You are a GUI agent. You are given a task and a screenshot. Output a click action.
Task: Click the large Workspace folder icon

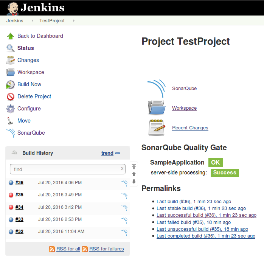(x=157, y=107)
